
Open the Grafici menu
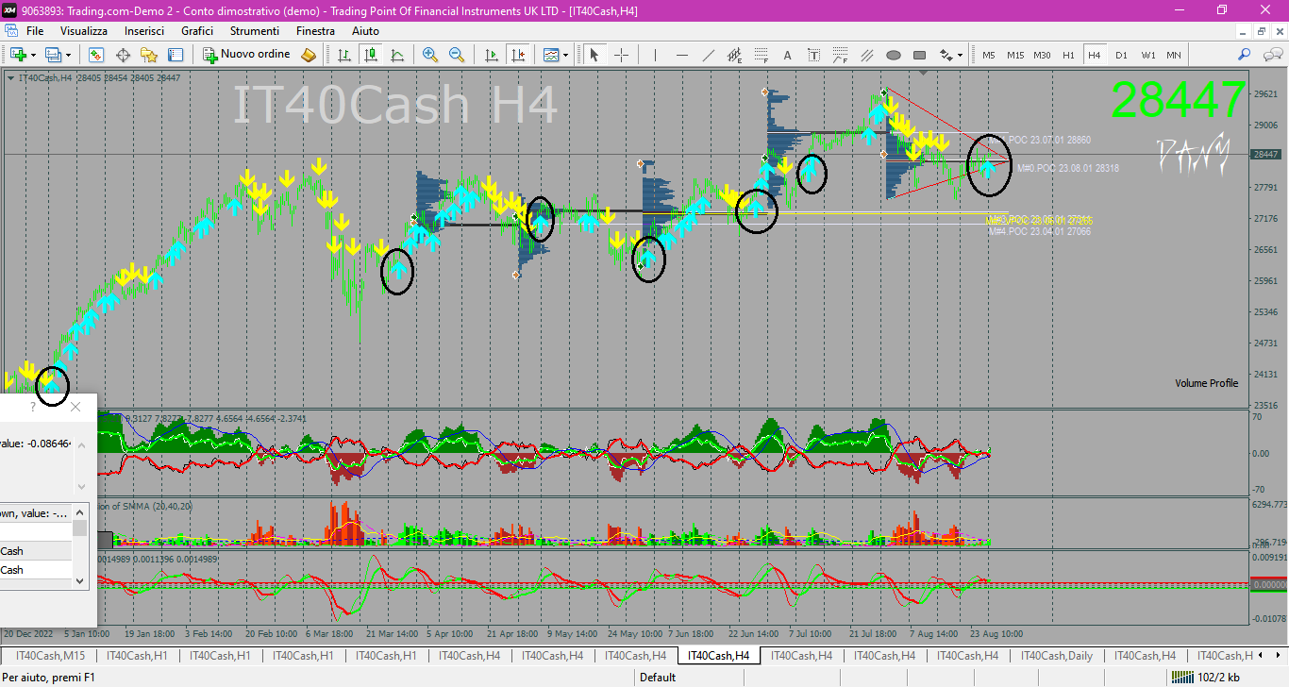197,31
